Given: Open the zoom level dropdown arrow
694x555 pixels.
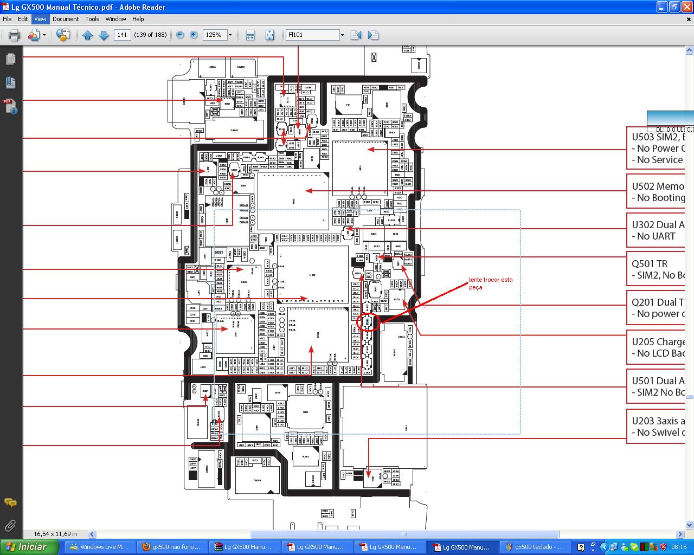Looking at the screenshot, I should tap(230, 35).
